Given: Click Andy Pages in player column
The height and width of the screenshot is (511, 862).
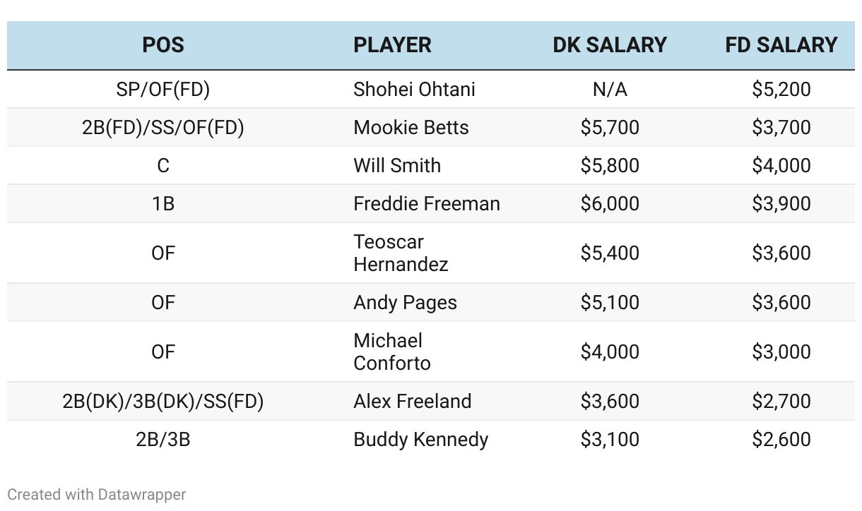Looking at the screenshot, I should tap(405, 303).
